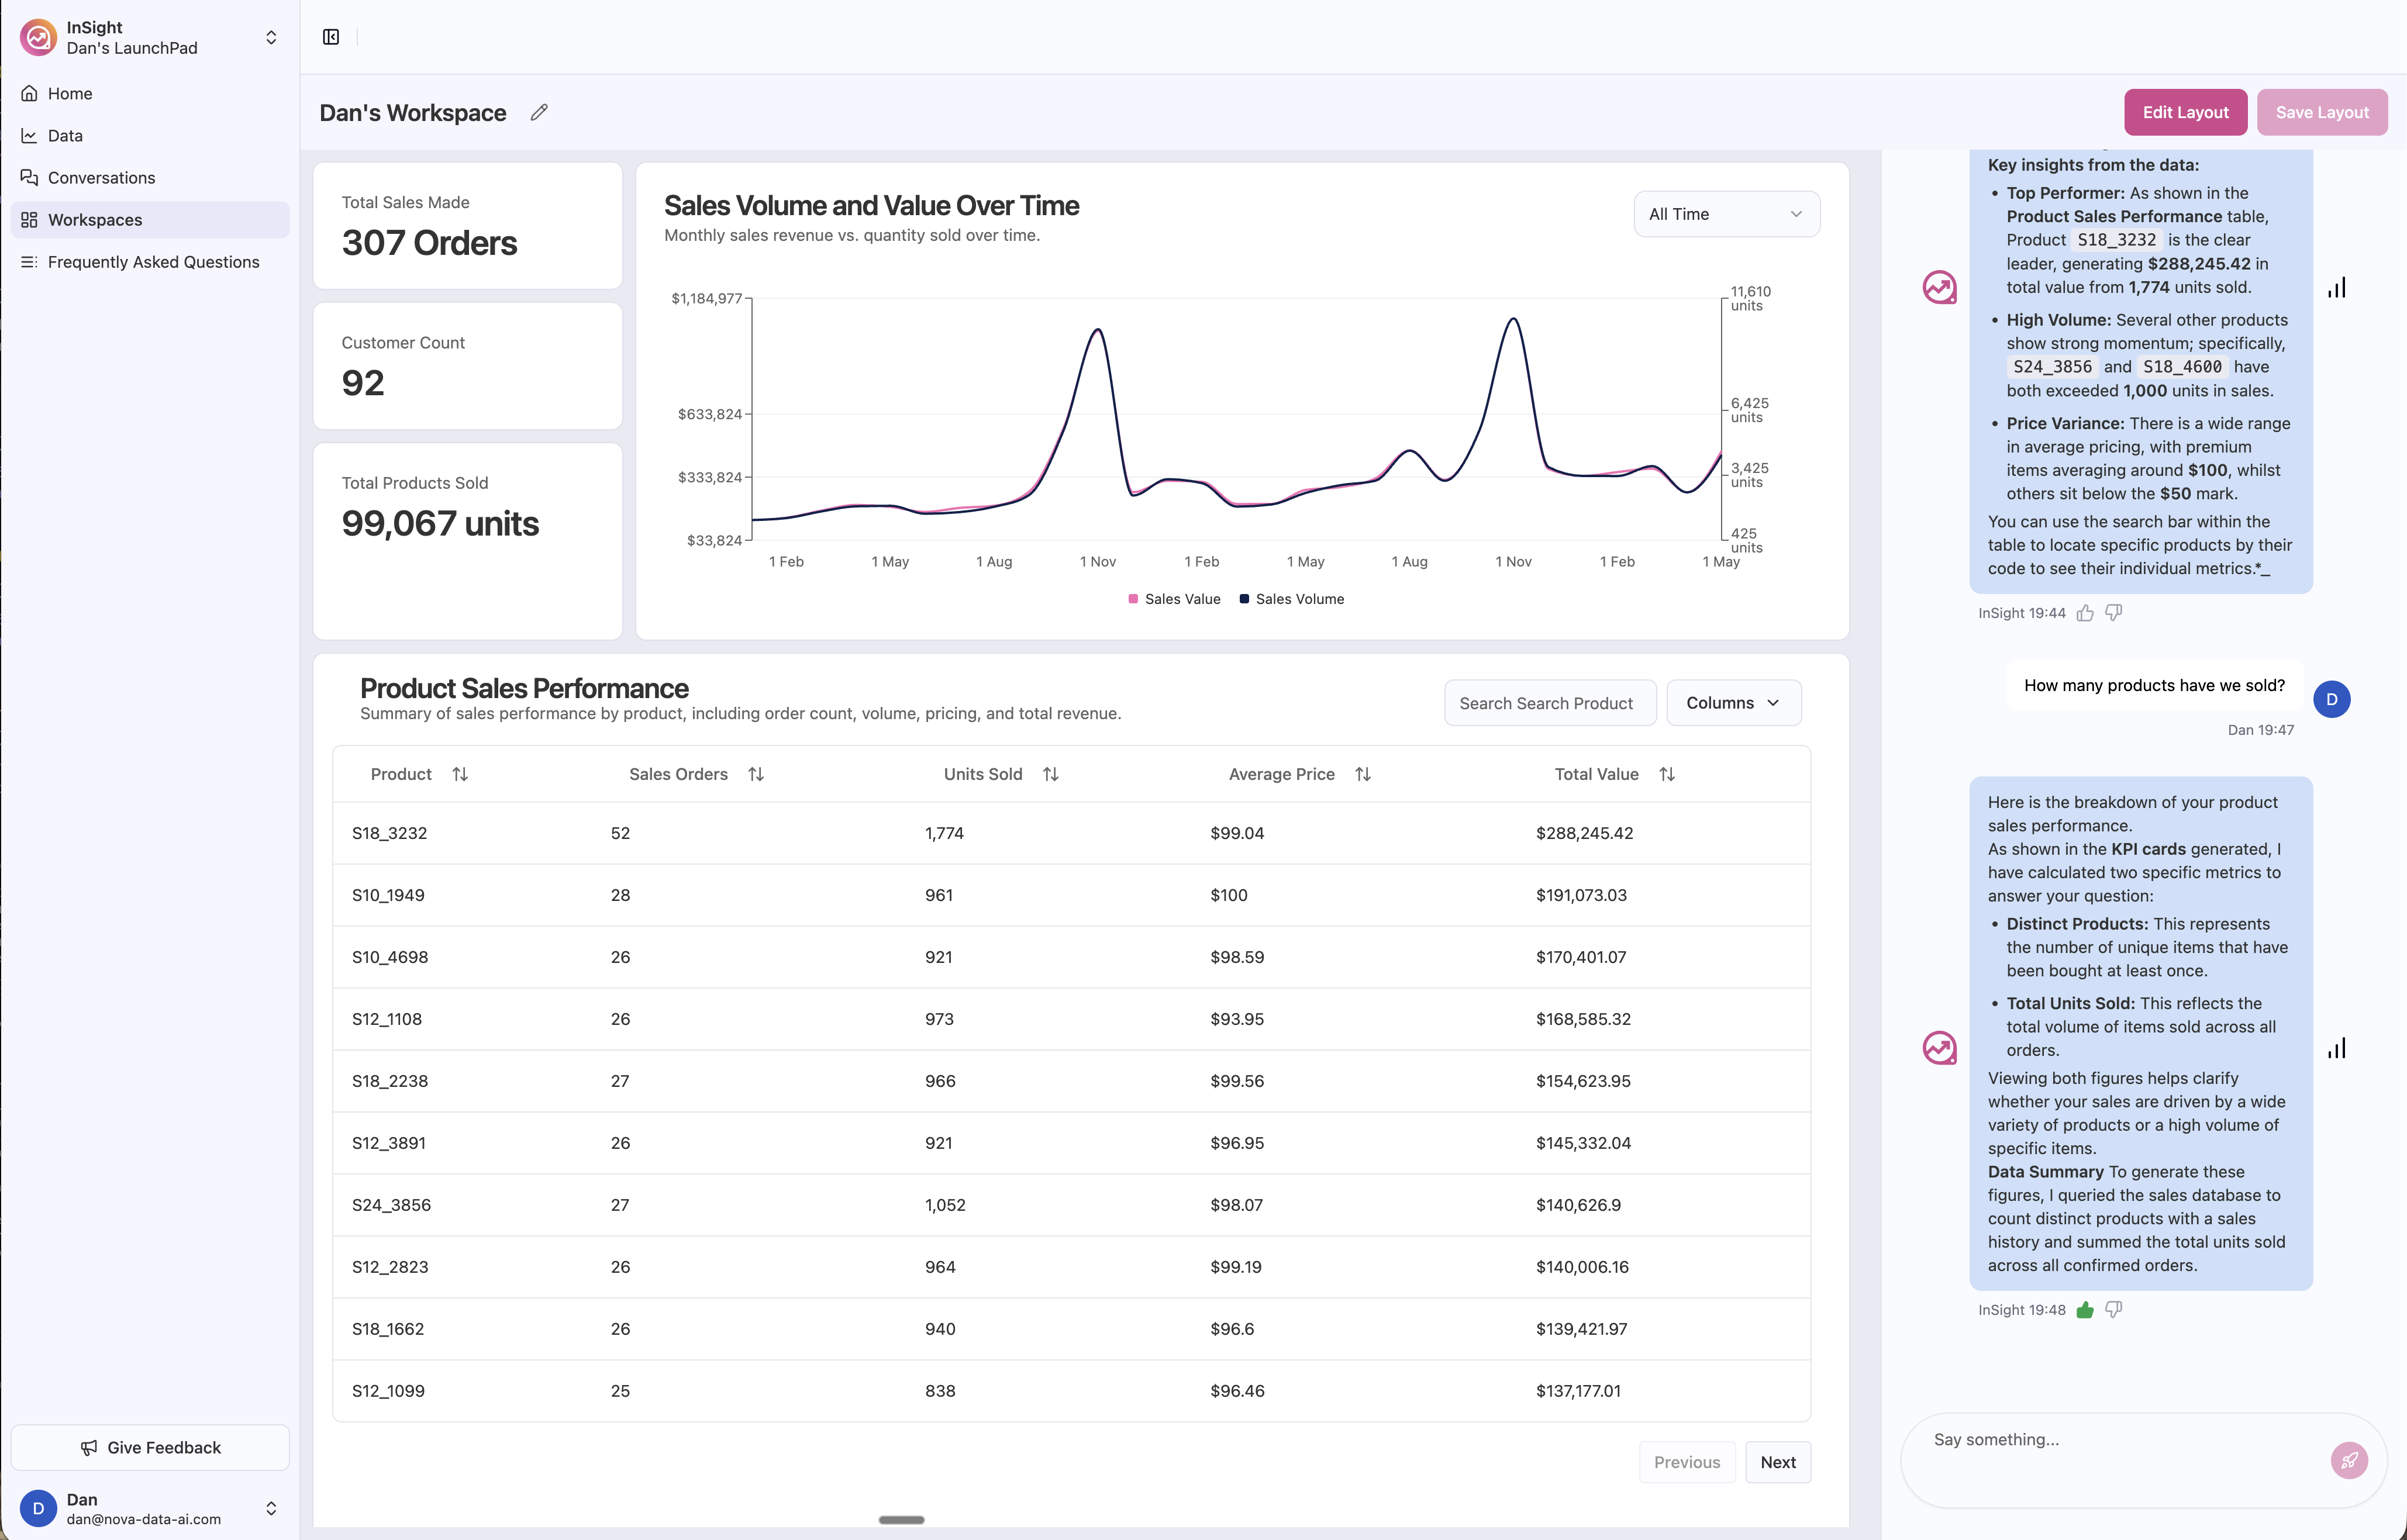Expand the Columns dropdown
The image size is (2407, 1540).
coord(1733,703)
